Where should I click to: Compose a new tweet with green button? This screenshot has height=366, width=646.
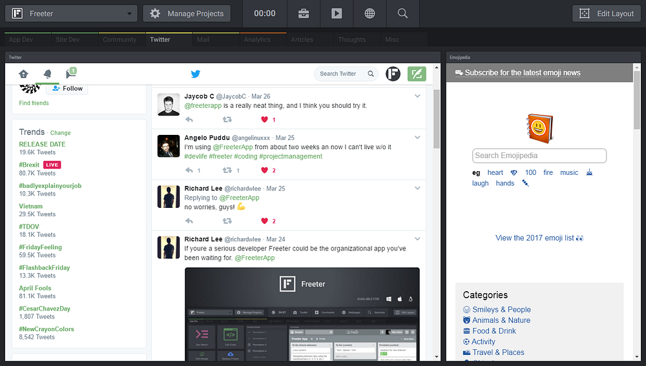point(417,74)
